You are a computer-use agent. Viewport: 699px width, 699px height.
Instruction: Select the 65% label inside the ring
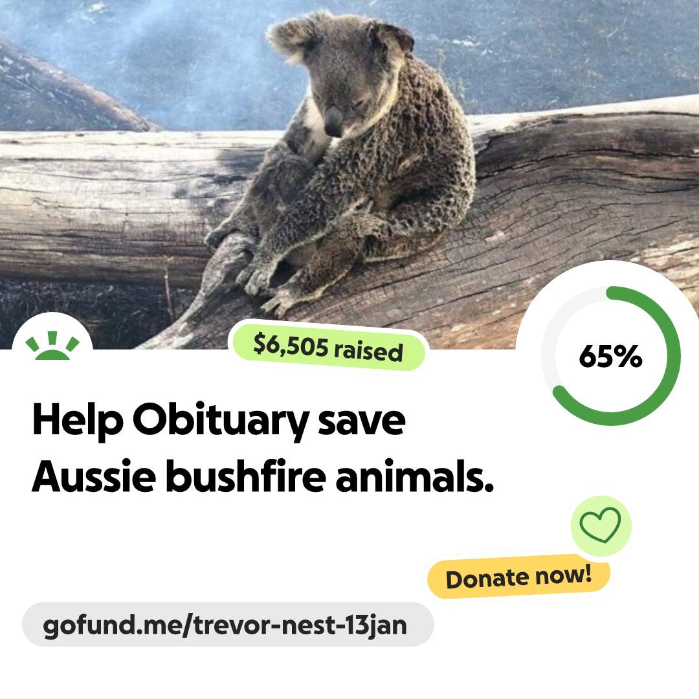point(611,356)
